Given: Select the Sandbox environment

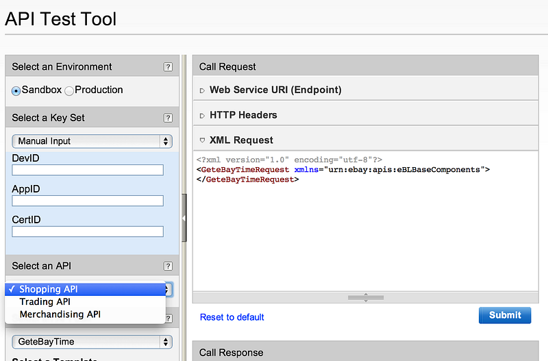Looking at the screenshot, I should tap(16, 90).
